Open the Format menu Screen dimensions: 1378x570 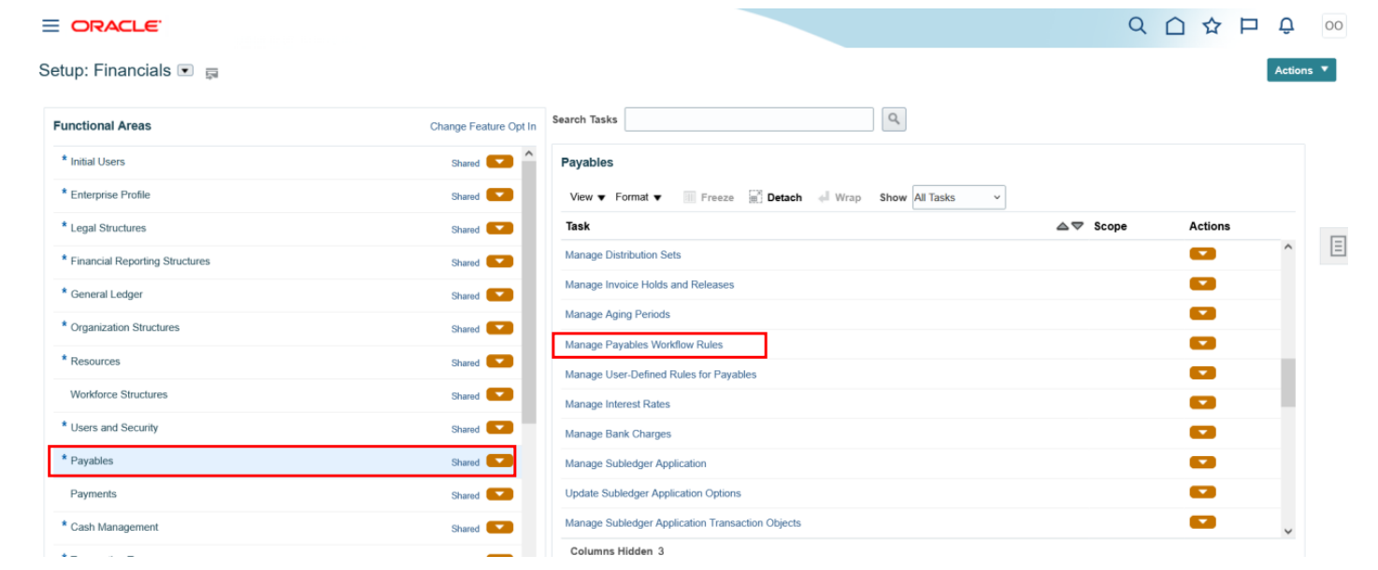coord(637,197)
